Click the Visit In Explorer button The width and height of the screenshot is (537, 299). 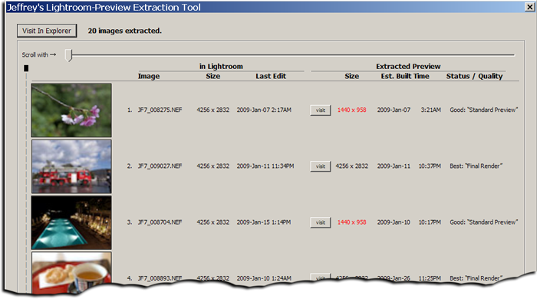[x=47, y=31]
